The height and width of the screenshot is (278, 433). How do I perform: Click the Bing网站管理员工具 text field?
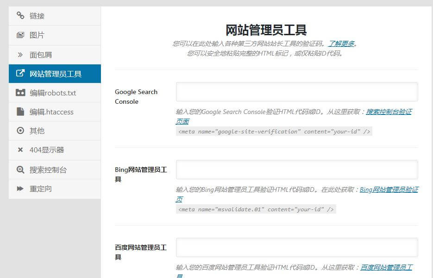[297, 170]
